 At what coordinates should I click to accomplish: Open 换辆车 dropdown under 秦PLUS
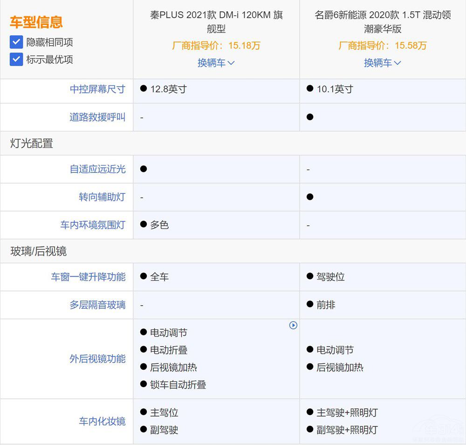(x=216, y=62)
